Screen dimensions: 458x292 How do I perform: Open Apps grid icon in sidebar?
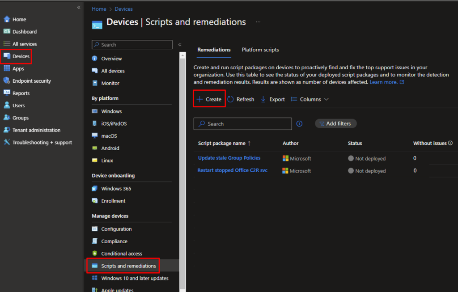coord(7,68)
